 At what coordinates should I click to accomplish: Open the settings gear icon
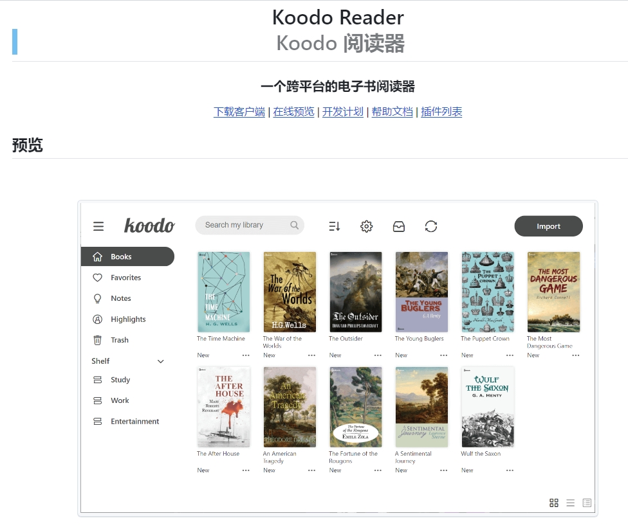point(367,226)
